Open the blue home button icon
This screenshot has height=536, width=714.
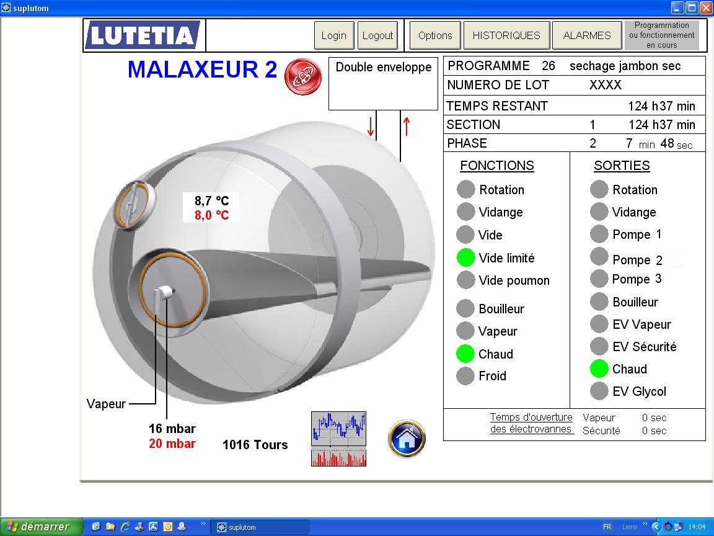[x=407, y=439]
